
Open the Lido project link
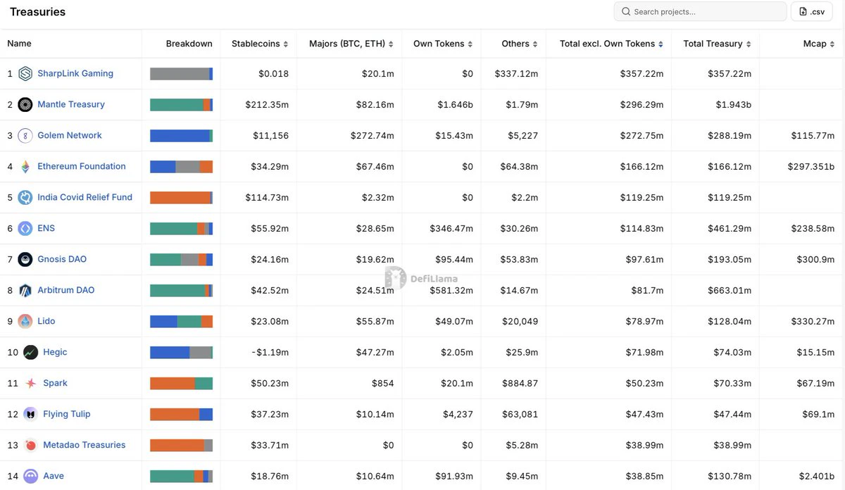[46, 321]
